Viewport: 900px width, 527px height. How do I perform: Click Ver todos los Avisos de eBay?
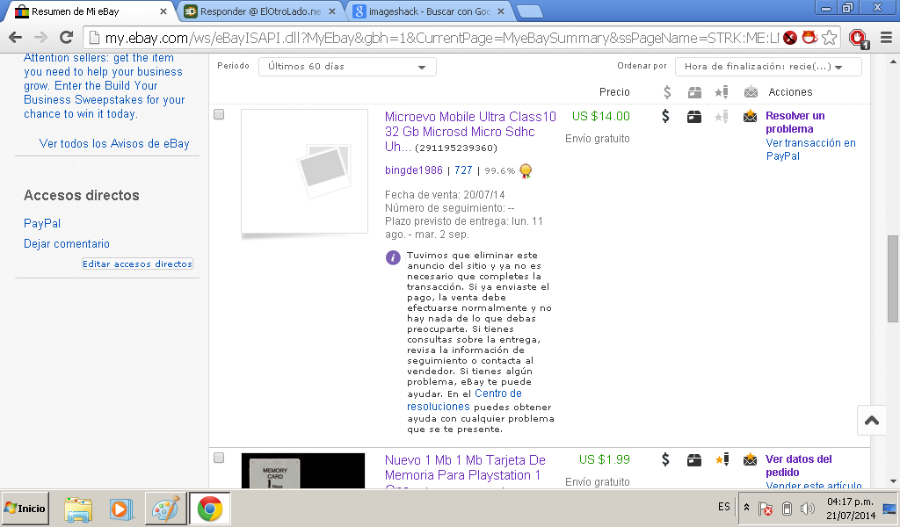point(114,144)
